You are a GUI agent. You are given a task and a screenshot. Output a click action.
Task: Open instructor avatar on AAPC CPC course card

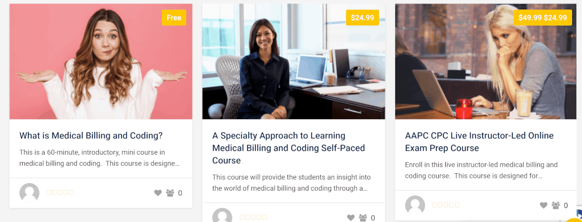pos(415,205)
